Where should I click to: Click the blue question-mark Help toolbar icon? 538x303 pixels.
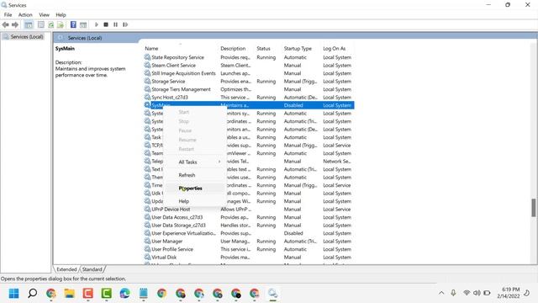pyautogui.click(x=73, y=24)
